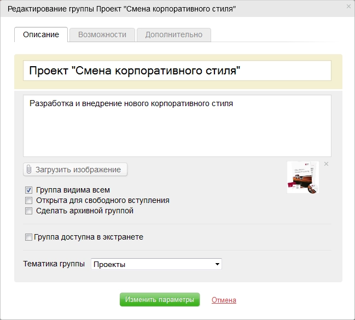The height and width of the screenshot is (320, 355).
Task: Enable Открыта для свободного вступления checkbox
Action: (28, 200)
